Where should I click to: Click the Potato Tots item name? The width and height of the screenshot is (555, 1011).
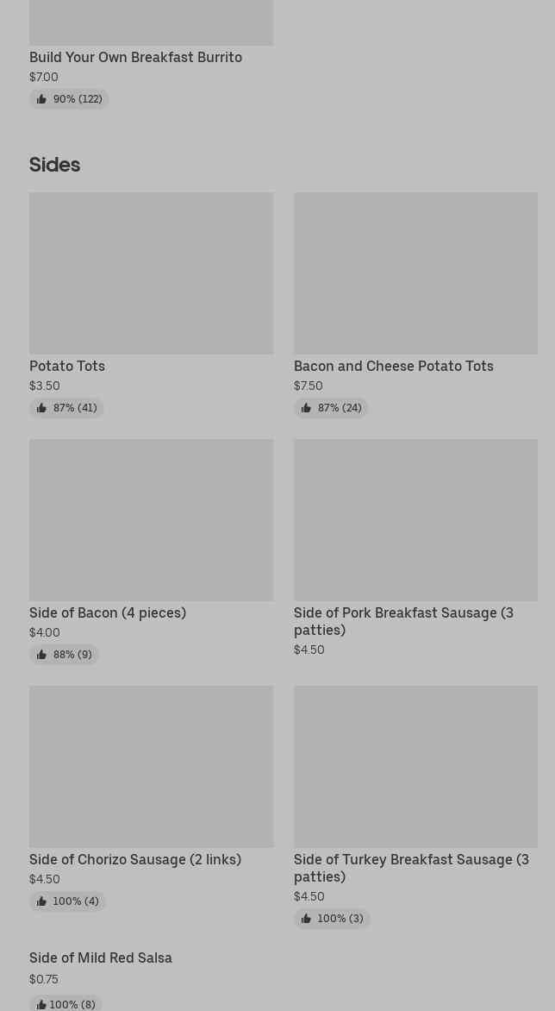click(67, 366)
